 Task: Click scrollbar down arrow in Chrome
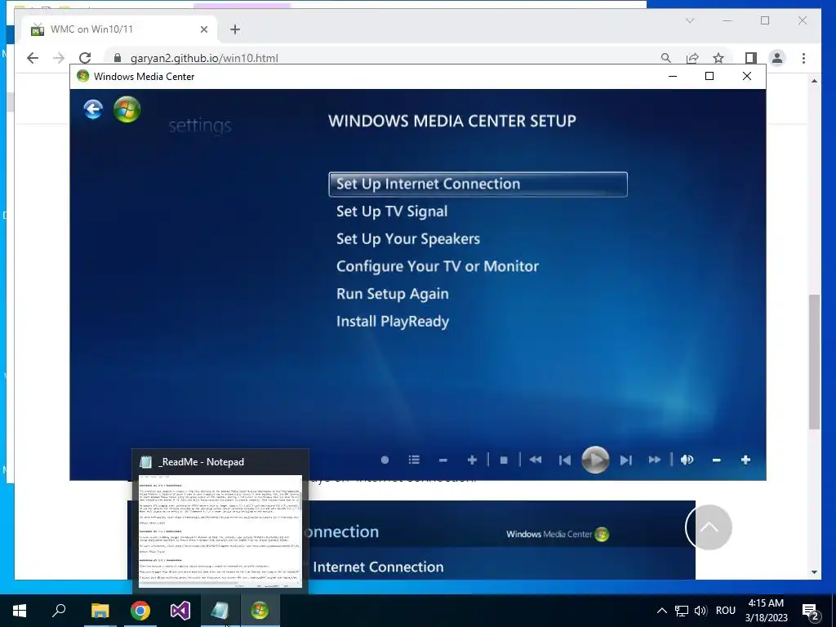click(814, 572)
